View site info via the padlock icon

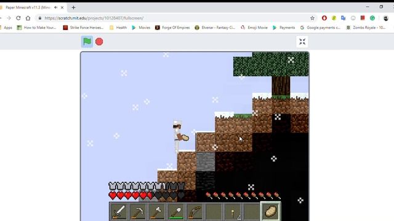pyautogui.click(x=39, y=18)
